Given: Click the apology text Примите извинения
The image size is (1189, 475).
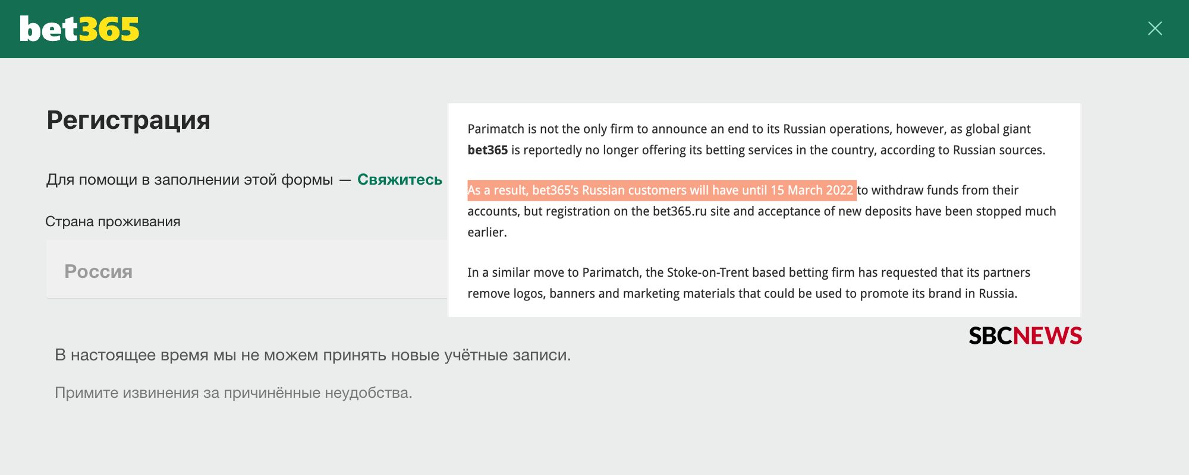Looking at the screenshot, I should point(234,393).
